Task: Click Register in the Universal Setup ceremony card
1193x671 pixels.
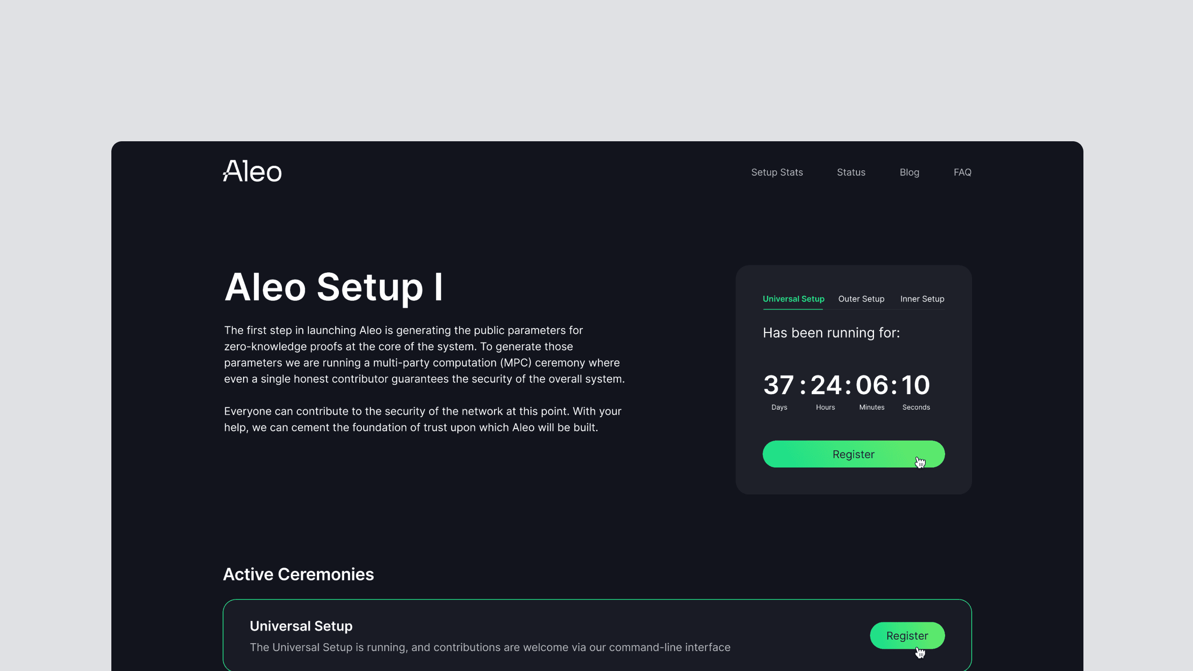Action: [x=906, y=635]
